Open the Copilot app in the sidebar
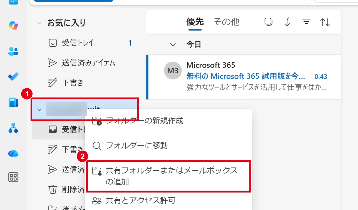 pos(13,26)
